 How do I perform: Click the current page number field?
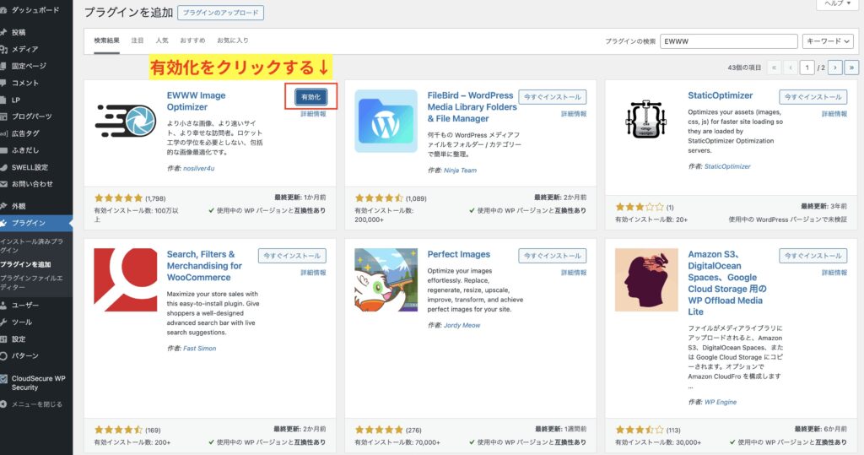[x=807, y=68]
